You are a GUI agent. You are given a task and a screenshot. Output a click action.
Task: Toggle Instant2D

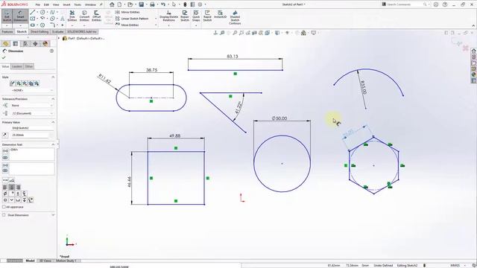click(x=221, y=14)
